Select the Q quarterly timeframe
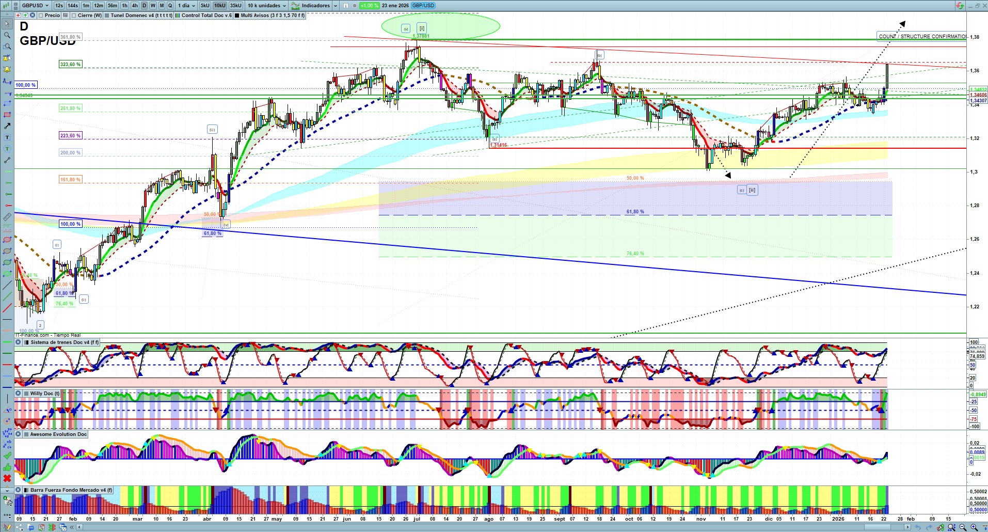Screen dimensions: 988x532 170,6
